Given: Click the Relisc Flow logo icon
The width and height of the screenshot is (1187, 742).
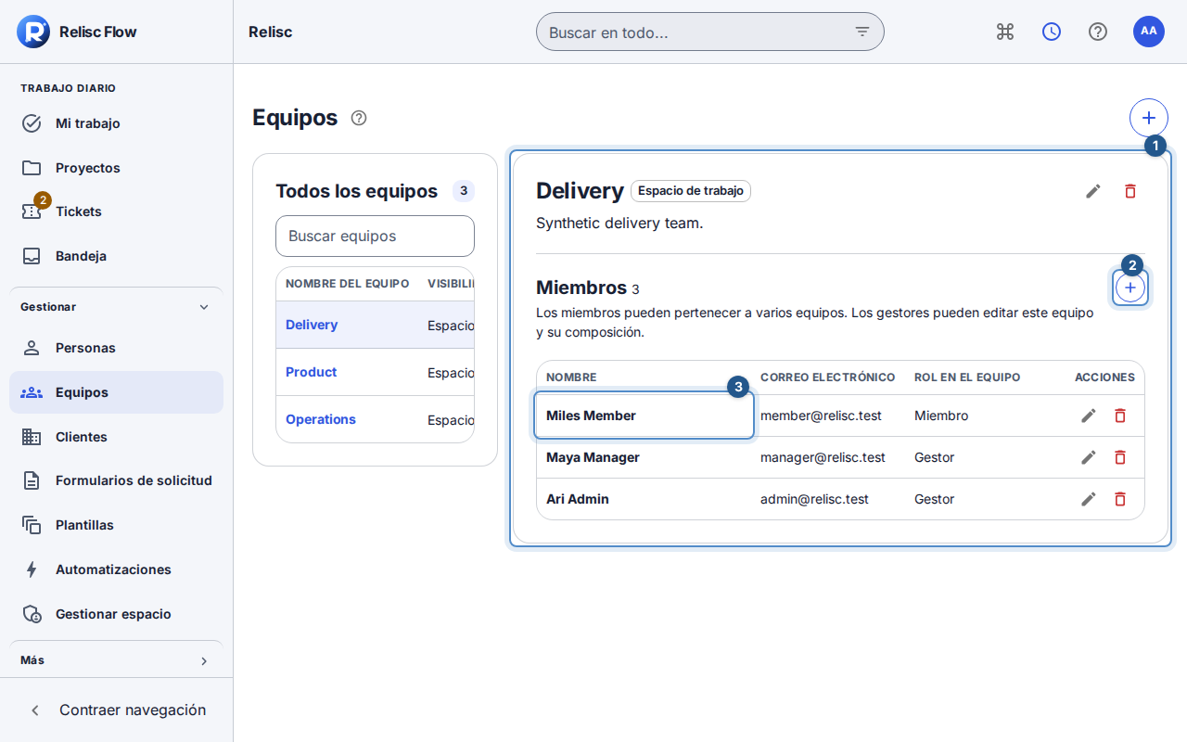Looking at the screenshot, I should click(x=33, y=32).
